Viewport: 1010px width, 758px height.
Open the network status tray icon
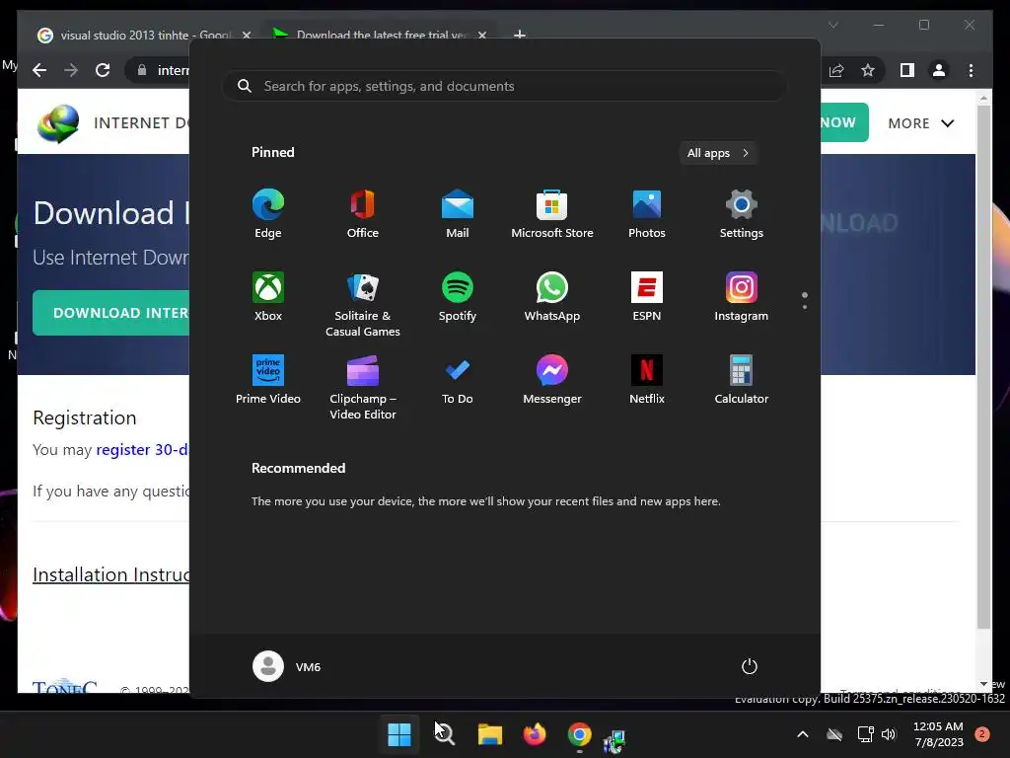point(865,734)
